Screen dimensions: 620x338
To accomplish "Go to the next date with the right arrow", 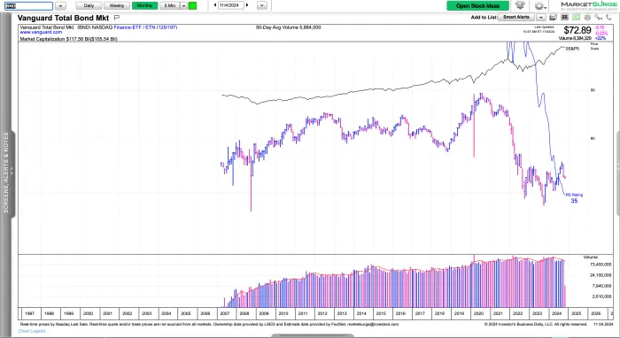I will [247, 5].
